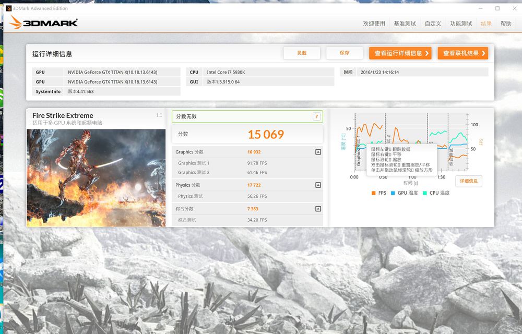Click the Graphics 测试 1 row value 91.78 FPS
The width and height of the screenshot is (522, 334).
tap(257, 163)
